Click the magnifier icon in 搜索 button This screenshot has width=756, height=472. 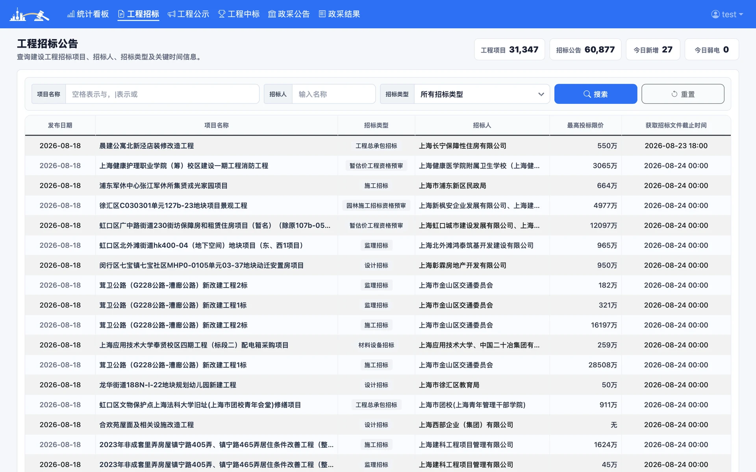[587, 94]
